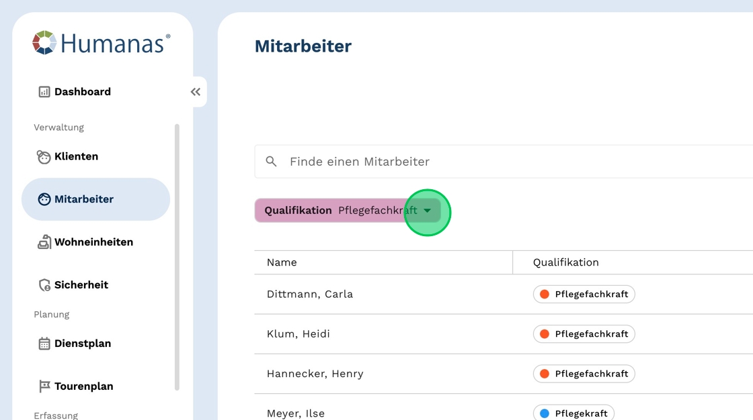This screenshot has width=753, height=420.
Task: Sort by the Name column header
Action: click(282, 262)
